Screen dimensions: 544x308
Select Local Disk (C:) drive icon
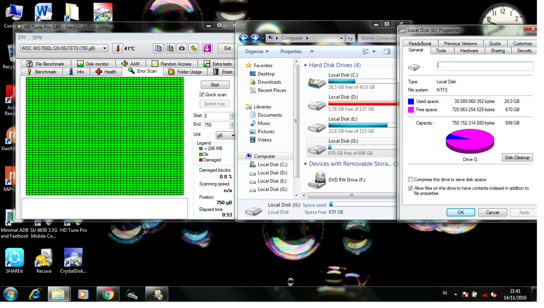click(x=317, y=82)
